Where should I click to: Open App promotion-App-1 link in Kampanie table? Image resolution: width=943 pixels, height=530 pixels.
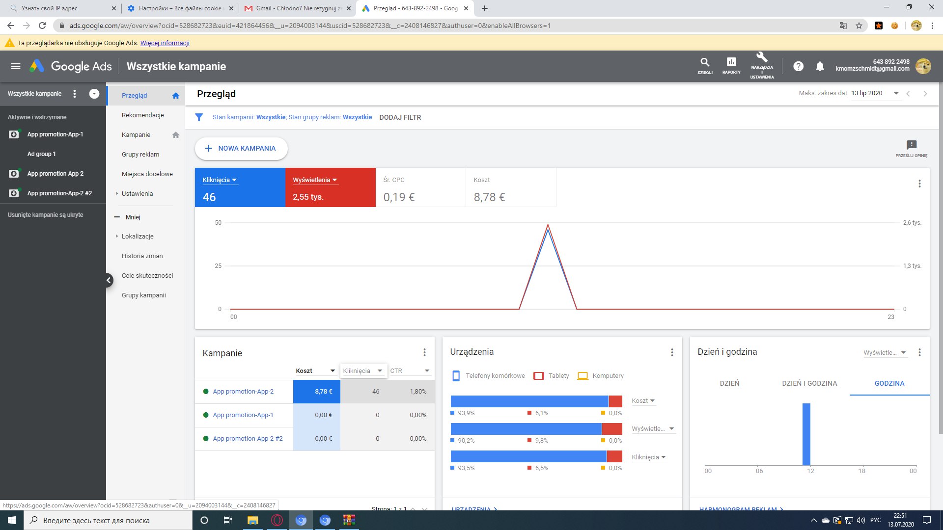pyautogui.click(x=243, y=415)
